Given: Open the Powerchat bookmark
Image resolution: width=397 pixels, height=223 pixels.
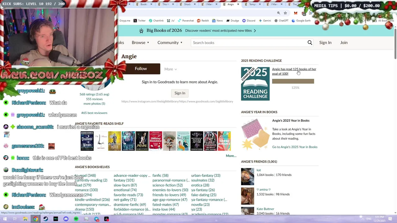Looking at the screenshot, I should (185, 21).
